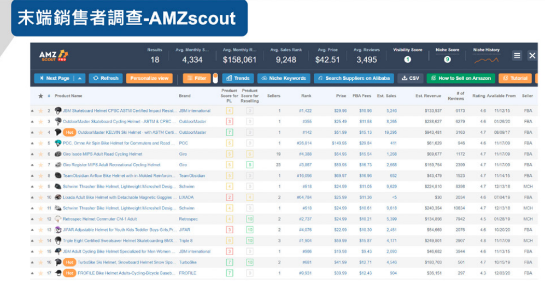This screenshot has width=545, height=284.
Task: Open the hamburger menu icon
Action: pyautogui.click(x=517, y=56)
